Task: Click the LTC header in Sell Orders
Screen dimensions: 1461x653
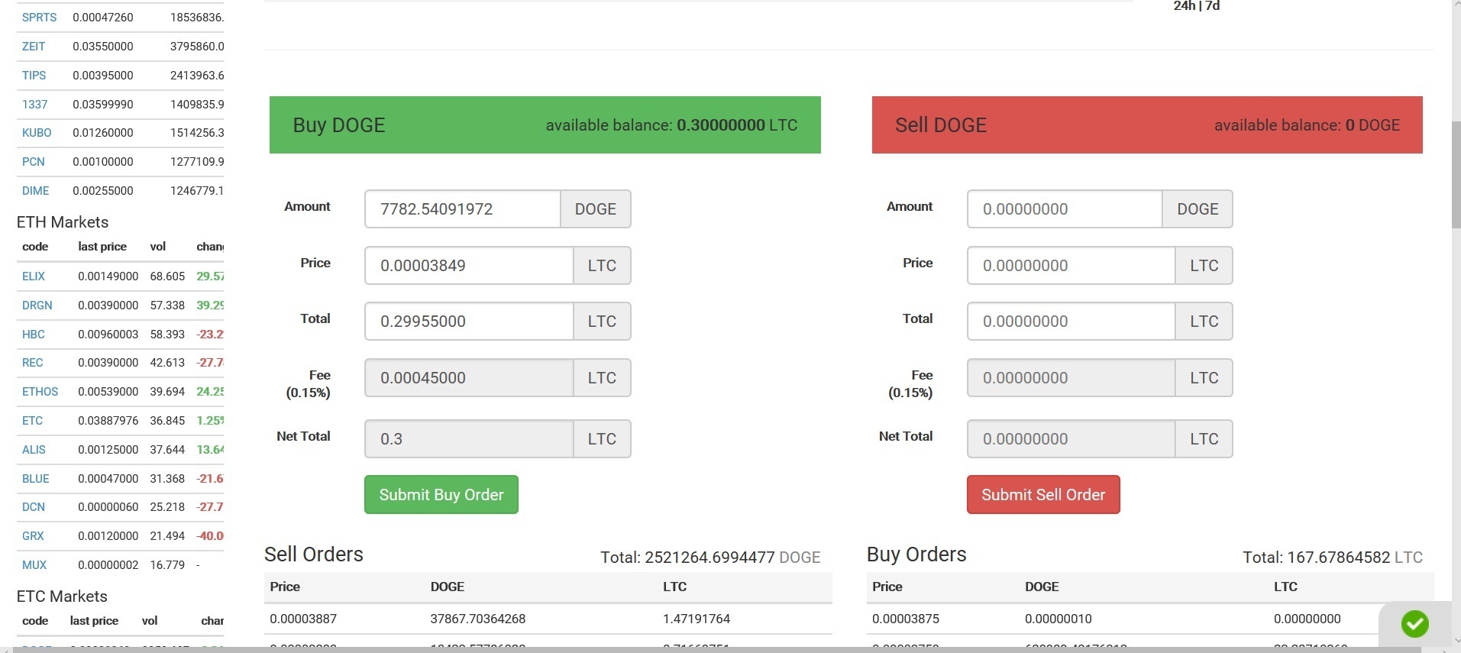Action: pyautogui.click(x=674, y=587)
